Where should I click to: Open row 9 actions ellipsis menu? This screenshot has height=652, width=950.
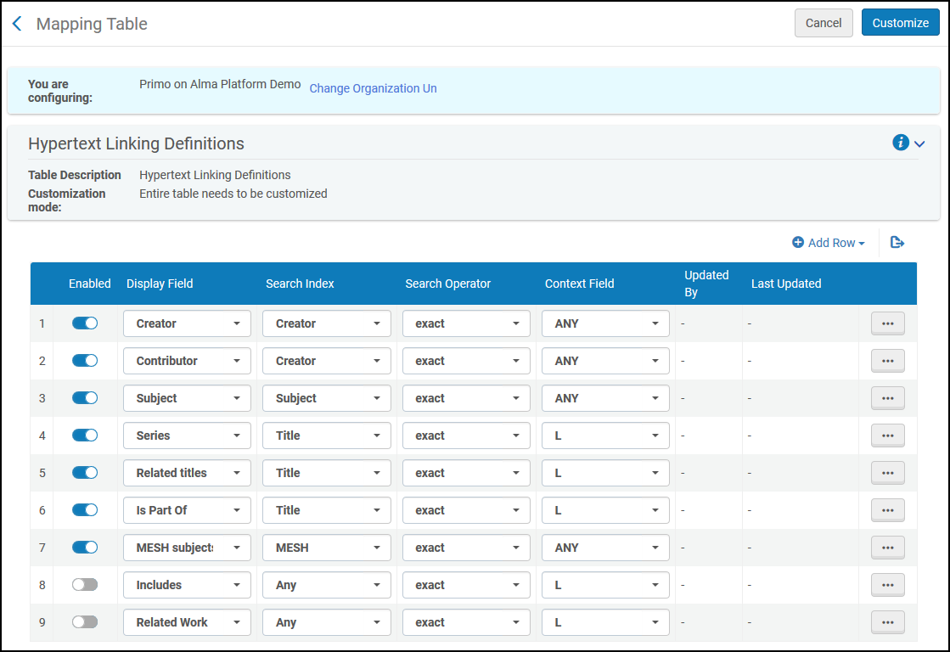click(887, 622)
